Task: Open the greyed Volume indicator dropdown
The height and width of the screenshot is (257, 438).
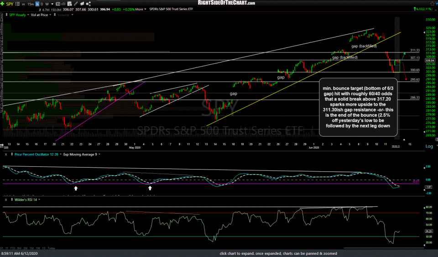Action: [73, 15]
